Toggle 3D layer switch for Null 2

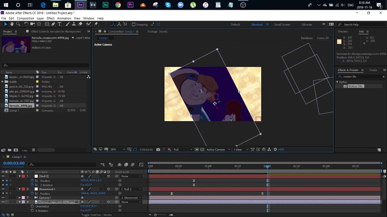pyautogui.click(x=109, y=176)
